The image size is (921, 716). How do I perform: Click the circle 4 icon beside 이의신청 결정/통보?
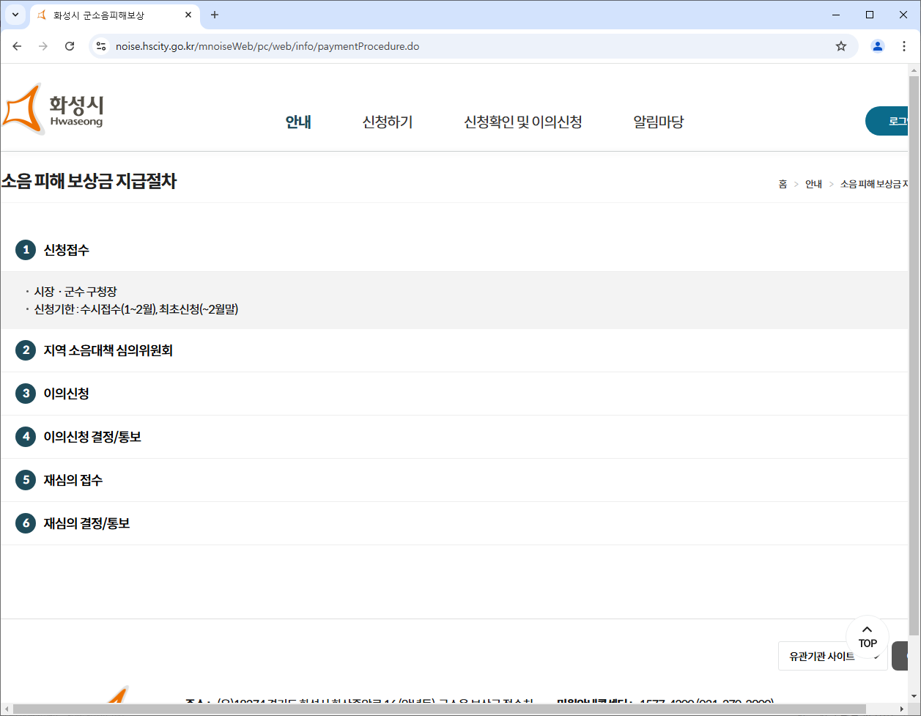coord(26,436)
